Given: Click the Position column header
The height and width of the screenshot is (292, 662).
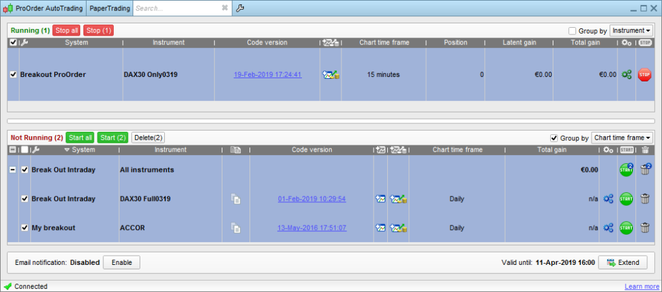Looking at the screenshot, I should click(456, 43).
